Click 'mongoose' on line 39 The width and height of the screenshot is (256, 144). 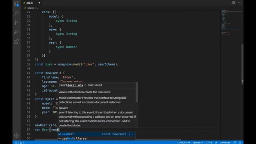pyautogui.click(x=65, y=64)
